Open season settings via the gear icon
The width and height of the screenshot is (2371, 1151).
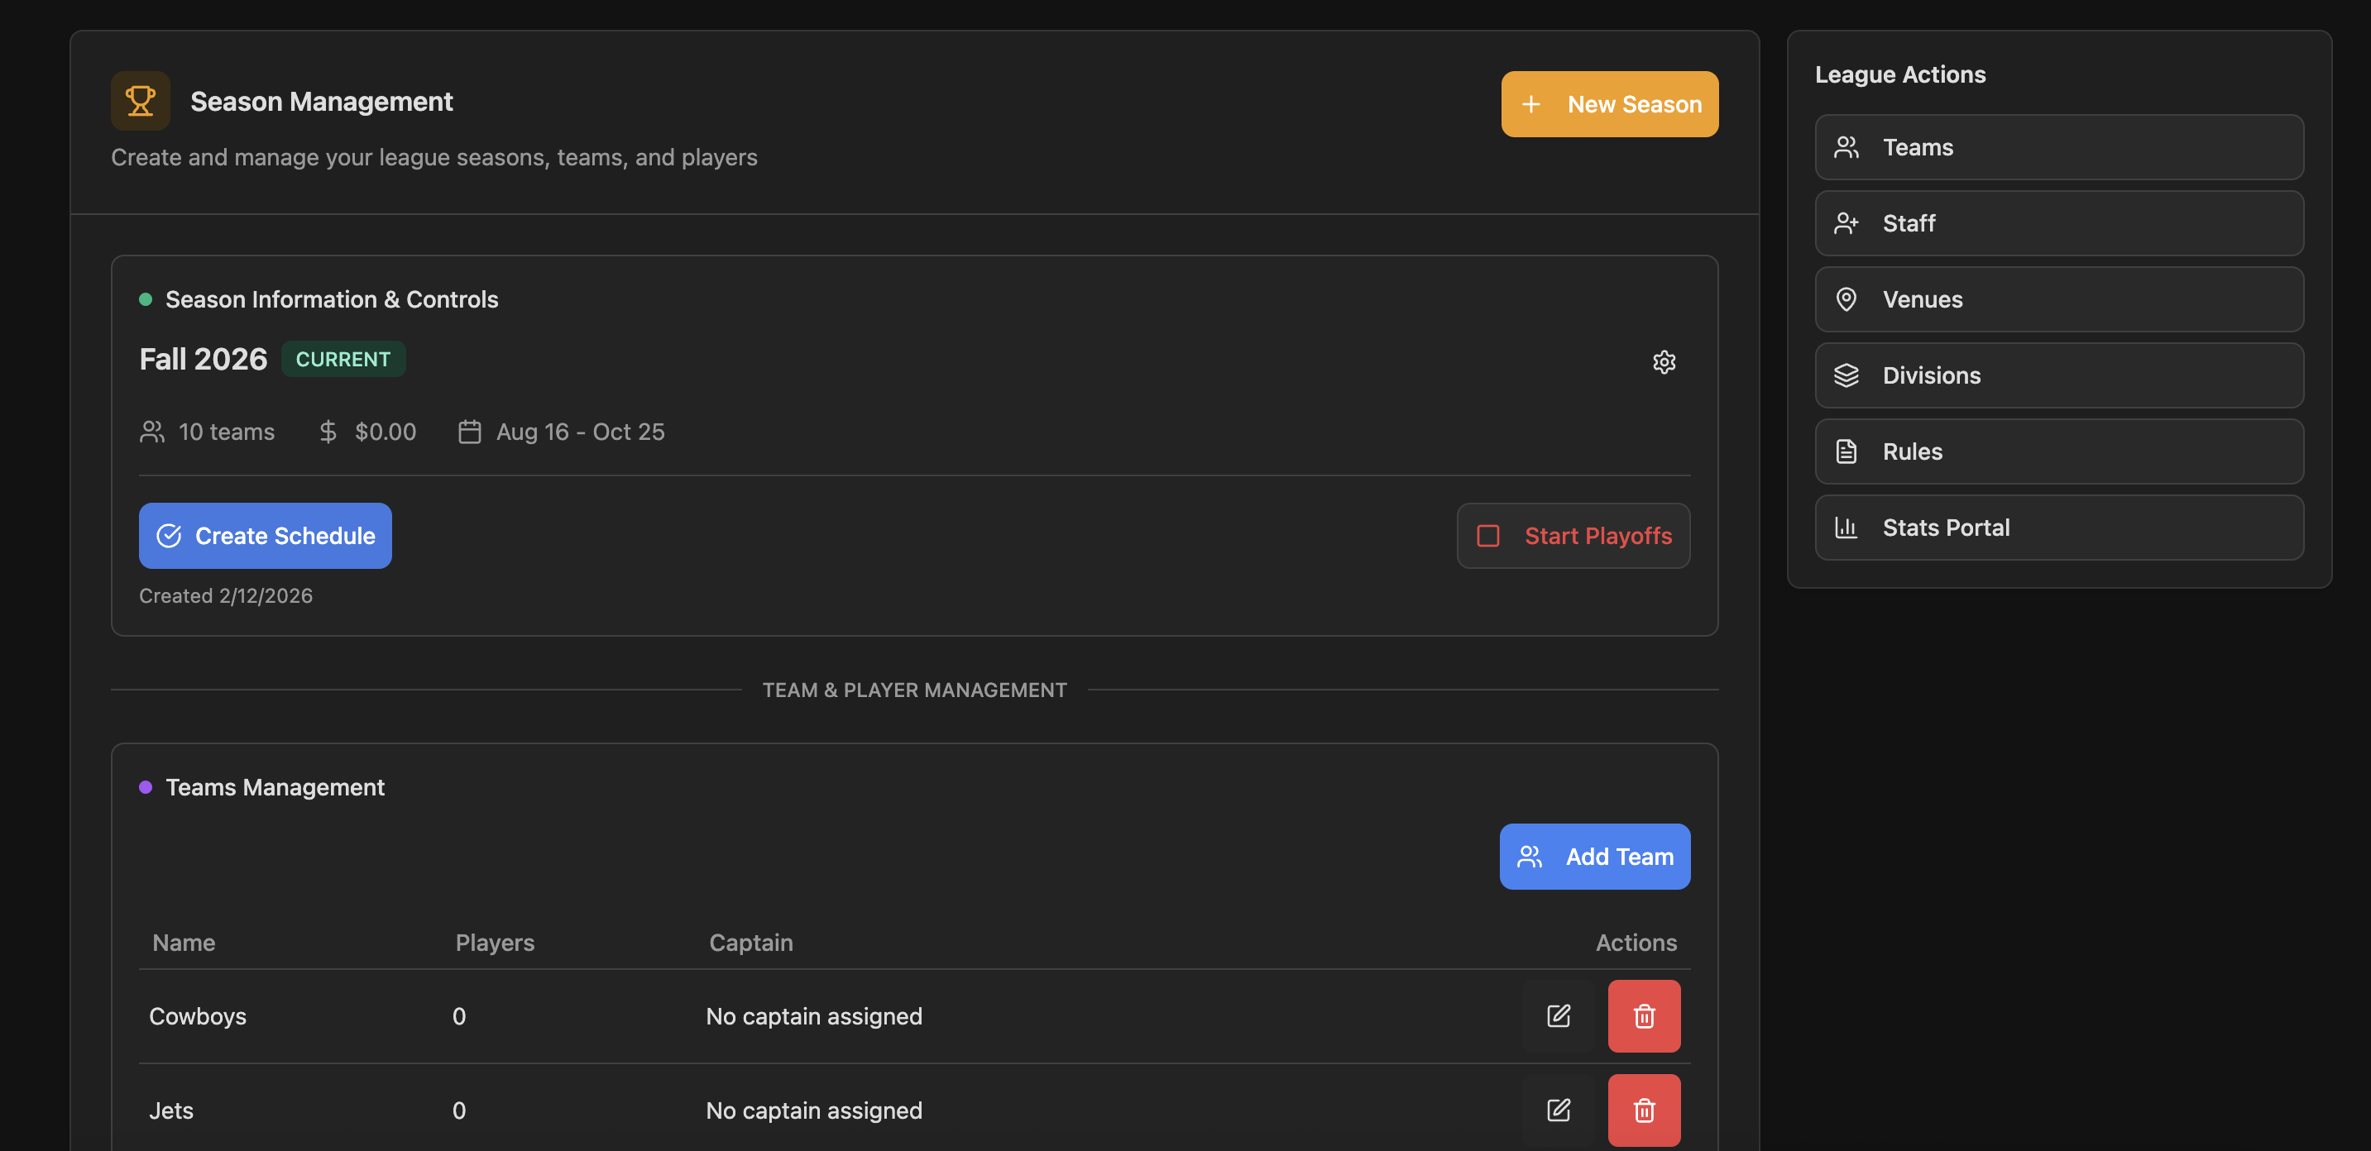click(x=1663, y=361)
